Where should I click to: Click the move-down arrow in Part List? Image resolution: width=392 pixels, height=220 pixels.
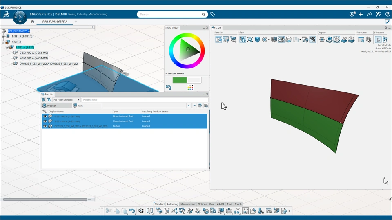194,106
